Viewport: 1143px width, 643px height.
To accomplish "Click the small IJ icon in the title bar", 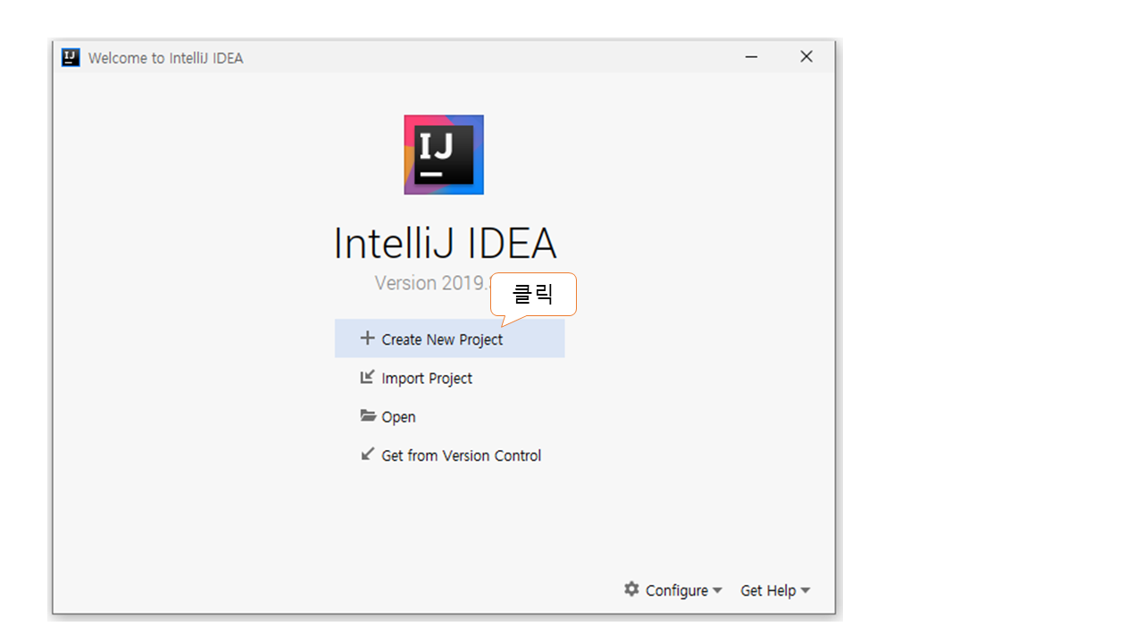I will 71,58.
